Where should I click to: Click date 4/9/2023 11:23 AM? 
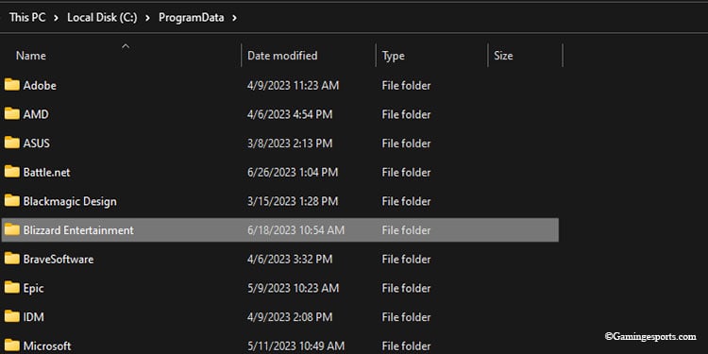(x=293, y=85)
